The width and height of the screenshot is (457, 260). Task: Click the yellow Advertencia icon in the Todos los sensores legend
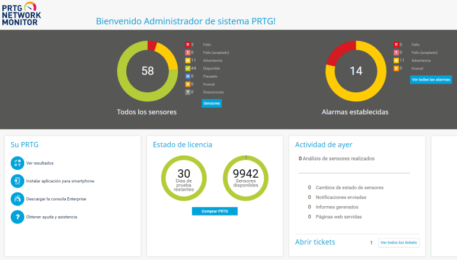pos(188,60)
